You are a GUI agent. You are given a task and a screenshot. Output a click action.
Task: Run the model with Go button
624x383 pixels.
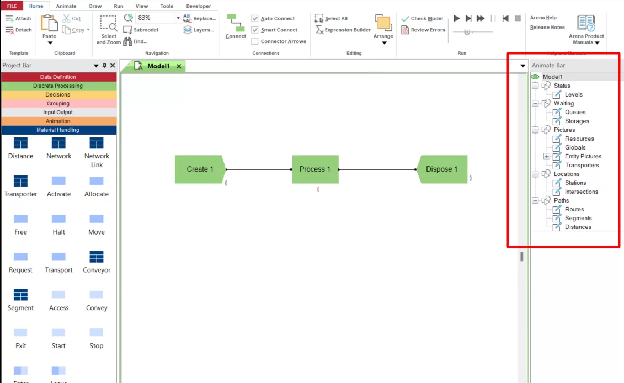(457, 18)
